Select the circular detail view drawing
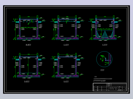Image resolution: width=133 pixels, height=99 pixels. 104,59
